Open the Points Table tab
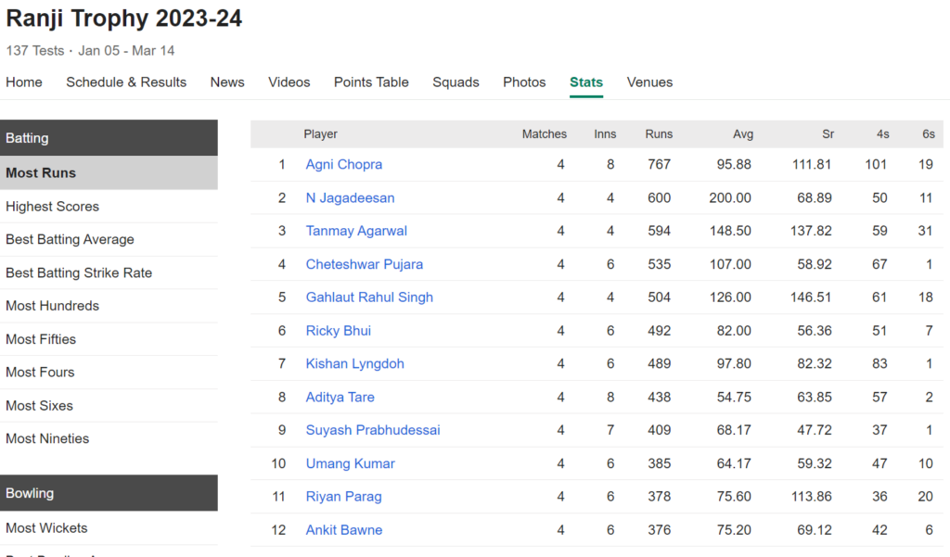 point(371,82)
